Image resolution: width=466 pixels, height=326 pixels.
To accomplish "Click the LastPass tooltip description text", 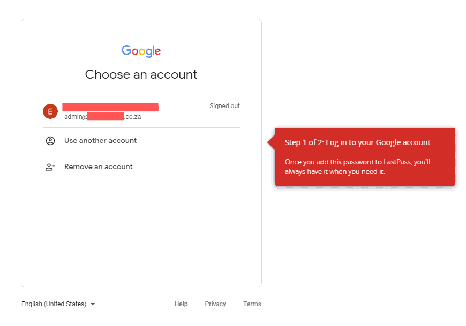I will (x=357, y=166).
